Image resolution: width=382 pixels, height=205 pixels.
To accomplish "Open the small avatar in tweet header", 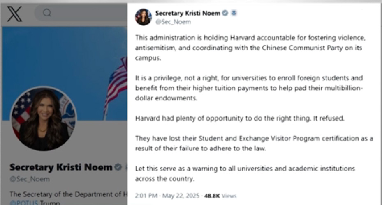I will pos(144,17).
